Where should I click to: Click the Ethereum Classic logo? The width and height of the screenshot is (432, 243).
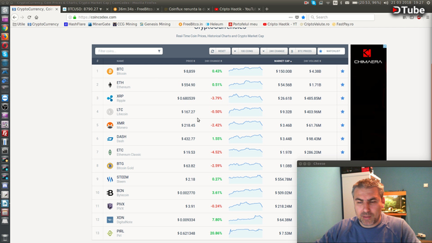click(110, 153)
